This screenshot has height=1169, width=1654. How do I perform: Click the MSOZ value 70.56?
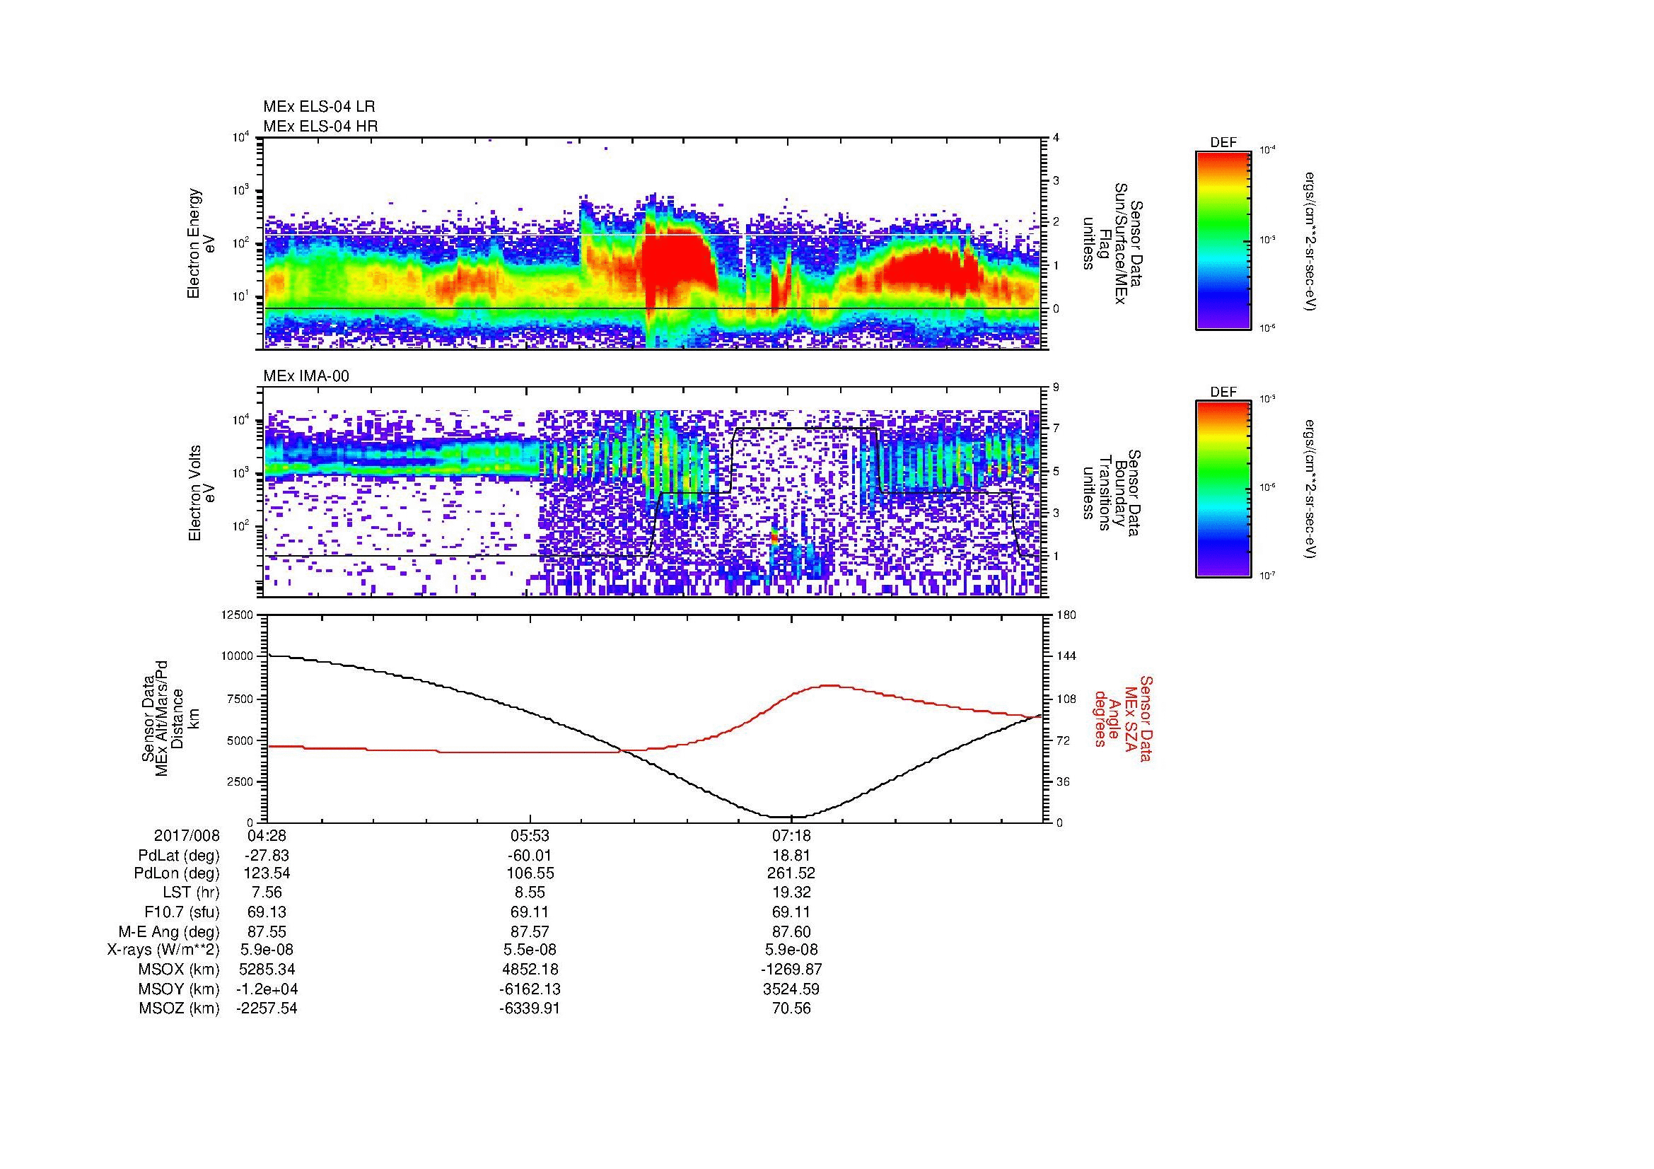click(791, 1008)
